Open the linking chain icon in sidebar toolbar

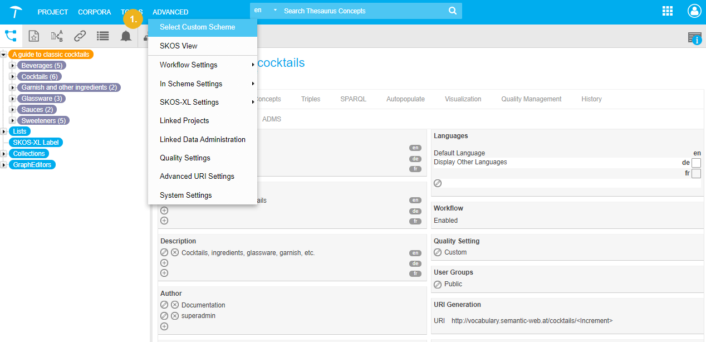point(80,36)
